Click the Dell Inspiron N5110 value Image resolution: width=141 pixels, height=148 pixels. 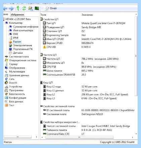(x=92, y=114)
